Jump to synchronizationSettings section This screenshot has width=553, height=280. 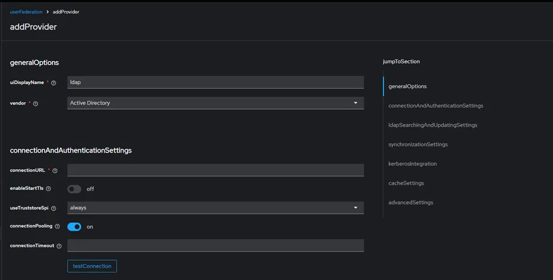coord(418,144)
